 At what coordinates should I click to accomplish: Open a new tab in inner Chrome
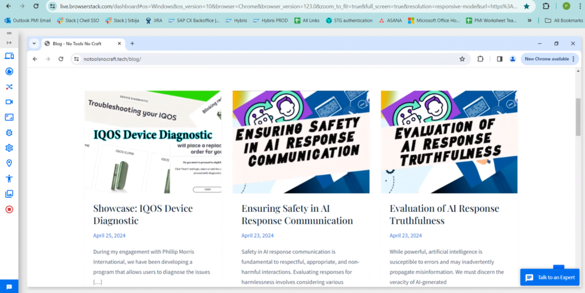(132, 43)
